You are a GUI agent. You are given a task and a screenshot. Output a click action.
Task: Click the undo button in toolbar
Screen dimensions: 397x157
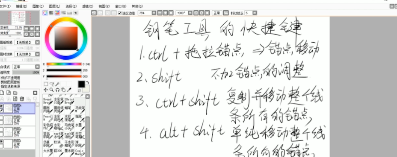(x=94, y=13)
